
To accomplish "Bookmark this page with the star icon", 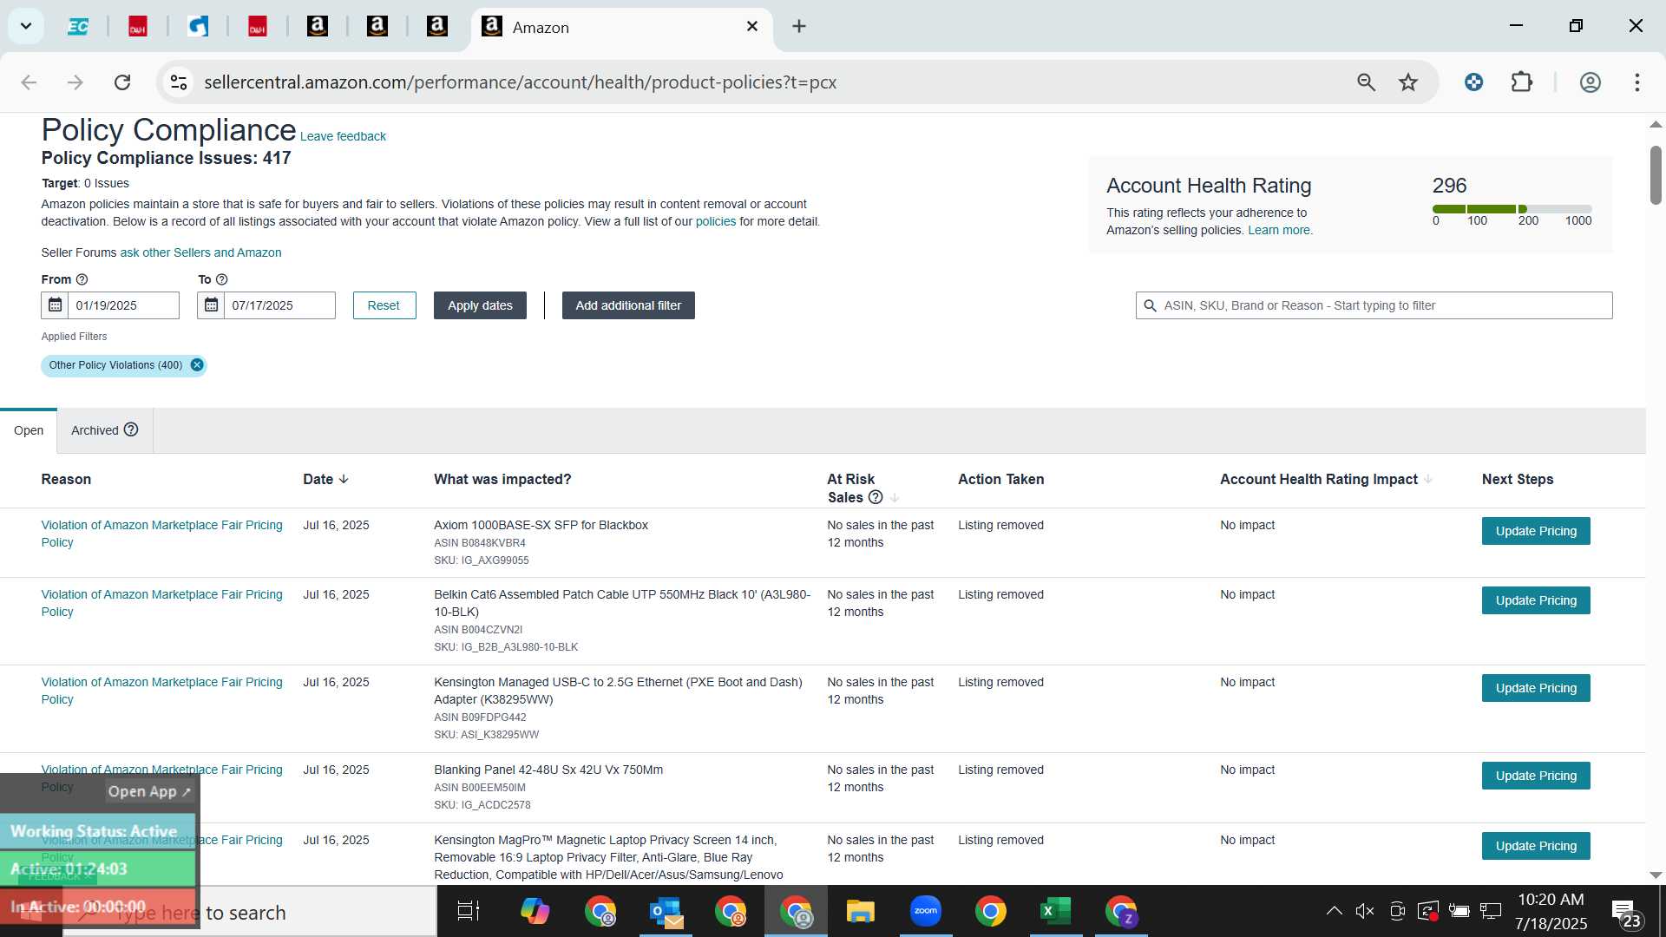I will 1408,82.
